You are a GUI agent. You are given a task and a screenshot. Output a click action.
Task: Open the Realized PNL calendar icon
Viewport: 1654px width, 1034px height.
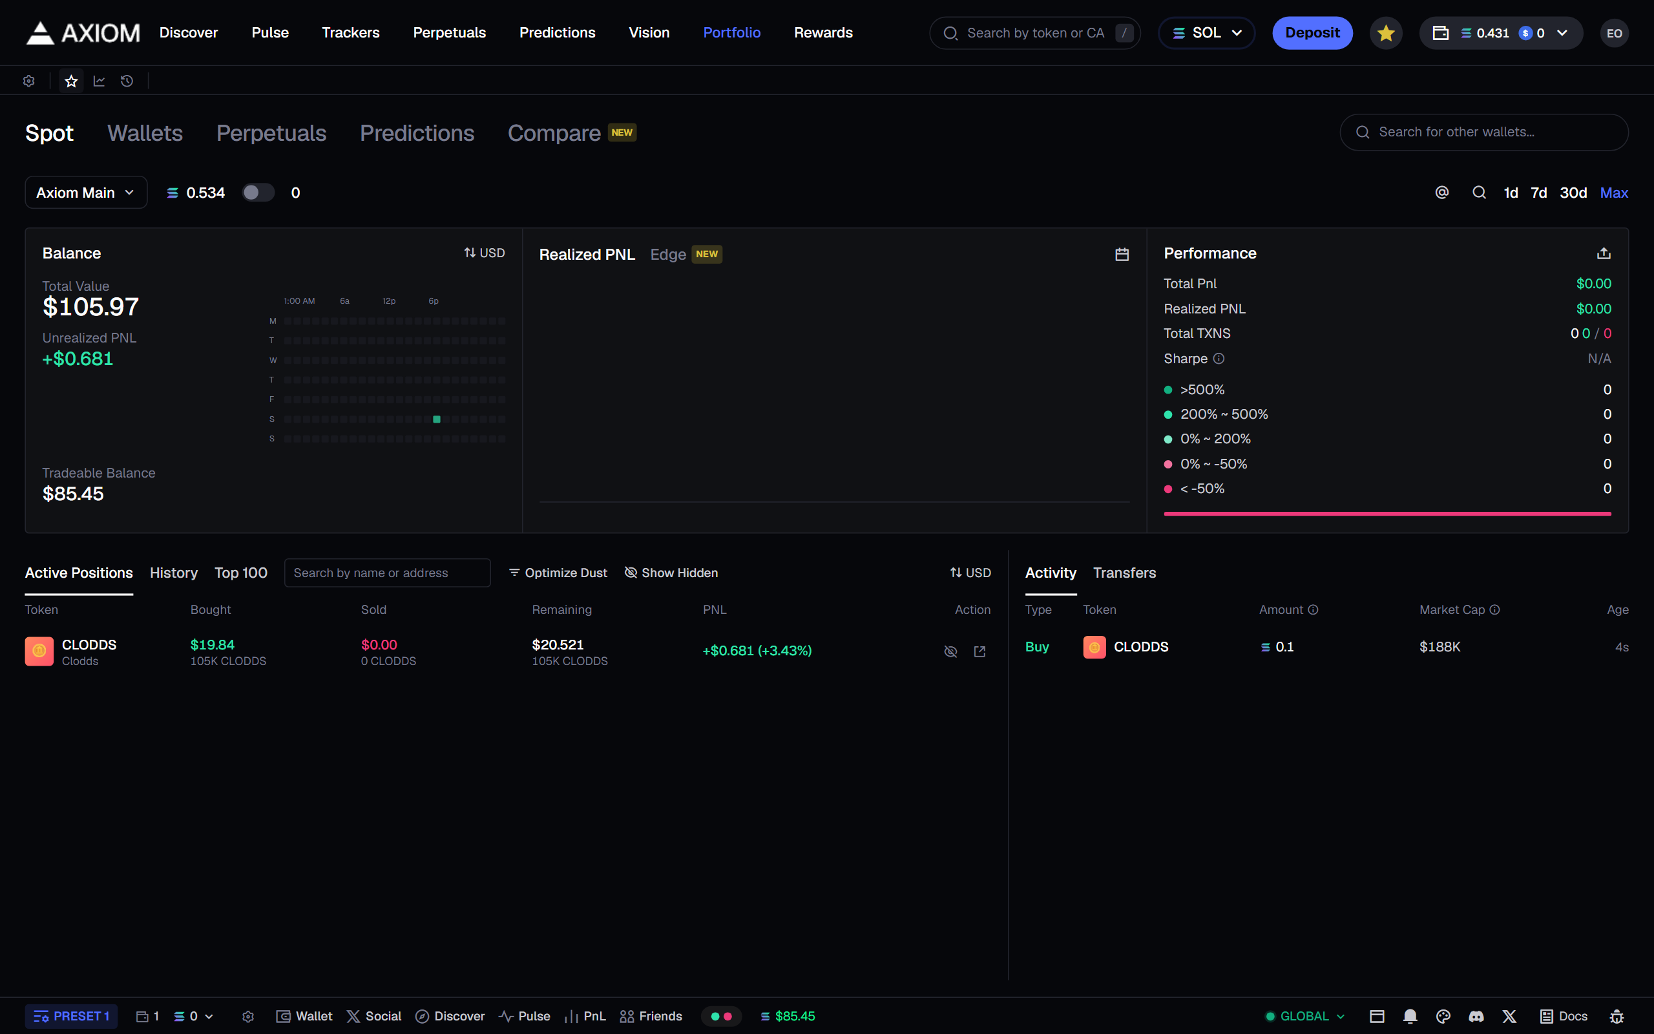pos(1122,255)
